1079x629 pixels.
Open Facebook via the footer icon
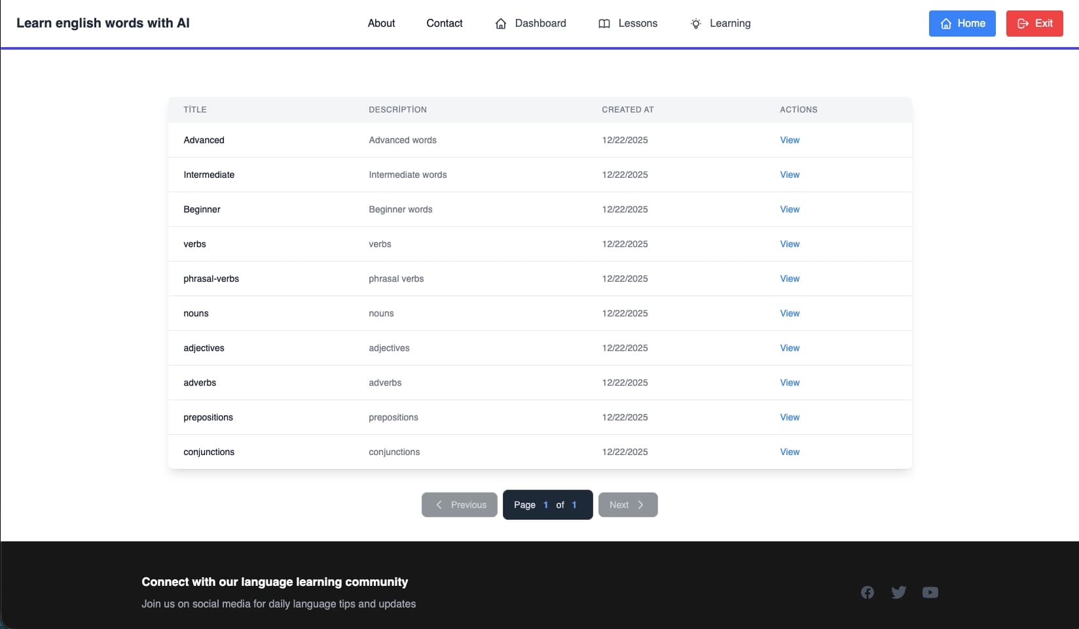point(867,592)
